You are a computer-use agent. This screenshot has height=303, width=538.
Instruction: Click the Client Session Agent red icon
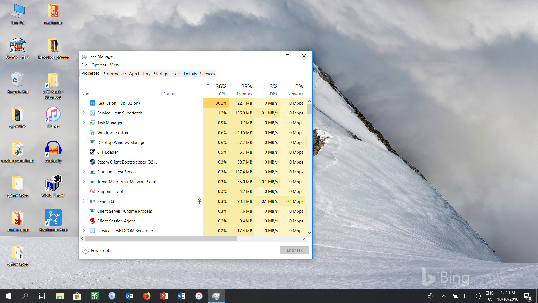[x=92, y=221]
